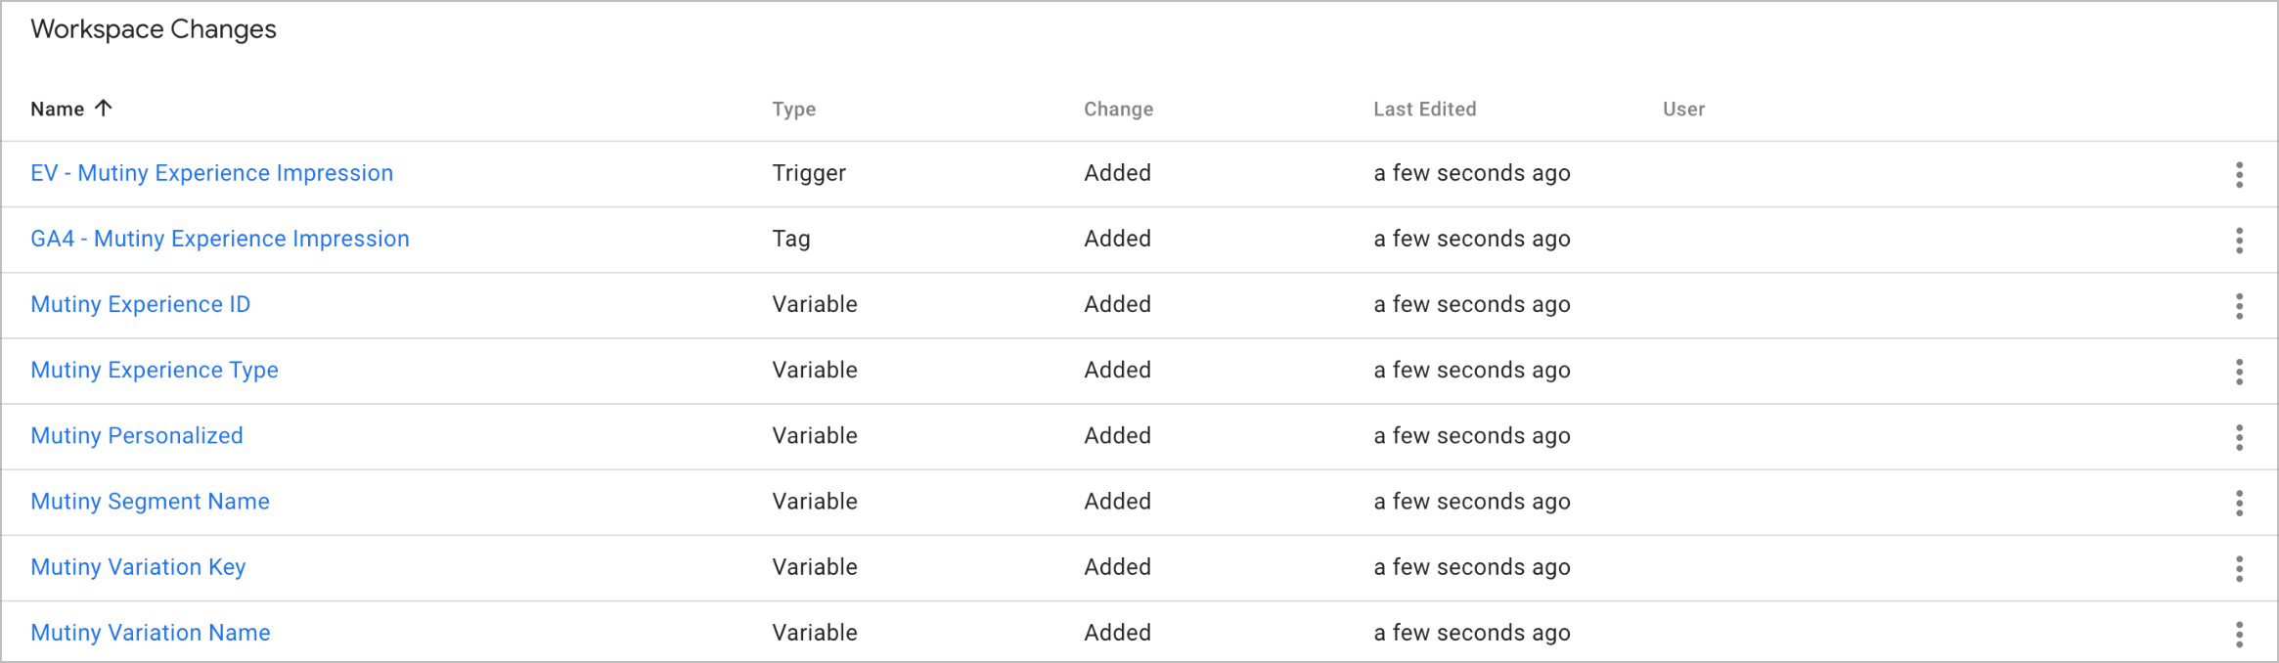Open the GA4 - Mutiny Experience Impression tag
Screen dimensions: 2279x663
(220, 239)
